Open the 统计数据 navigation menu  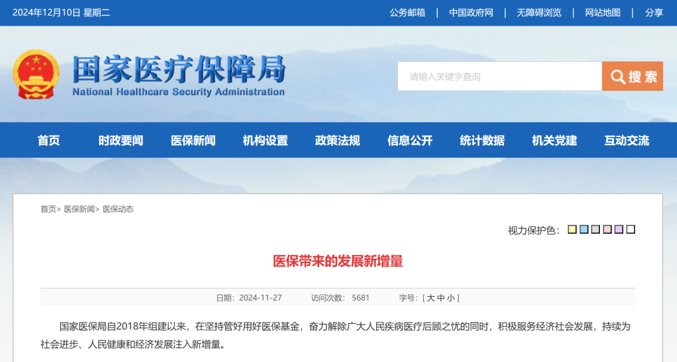pyautogui.click(x=482, y=140)
